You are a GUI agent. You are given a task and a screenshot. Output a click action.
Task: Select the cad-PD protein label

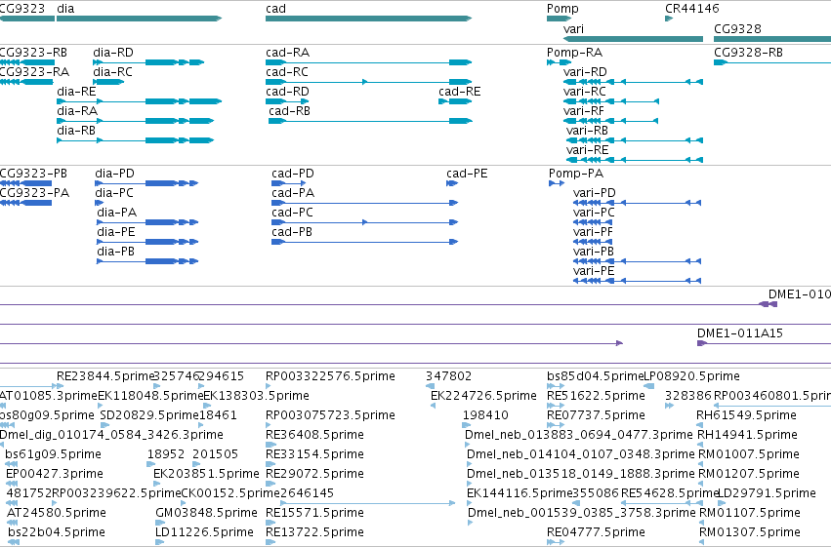click(293, 174)
